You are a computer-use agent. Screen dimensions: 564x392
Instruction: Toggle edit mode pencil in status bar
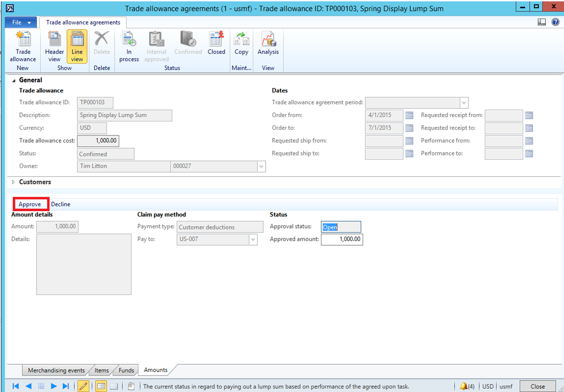pyautogui.click(x=83, y=386)
